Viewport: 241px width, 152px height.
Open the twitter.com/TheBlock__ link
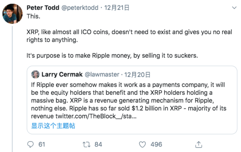tap(96, 116)
